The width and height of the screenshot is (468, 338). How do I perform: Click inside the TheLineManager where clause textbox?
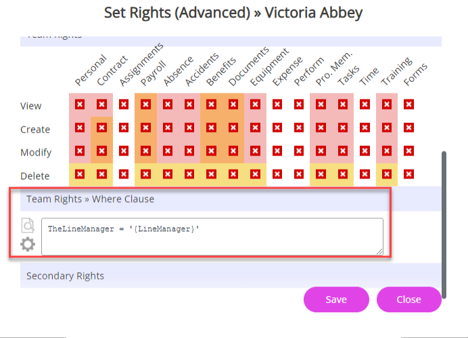click(x=212, y=237)
